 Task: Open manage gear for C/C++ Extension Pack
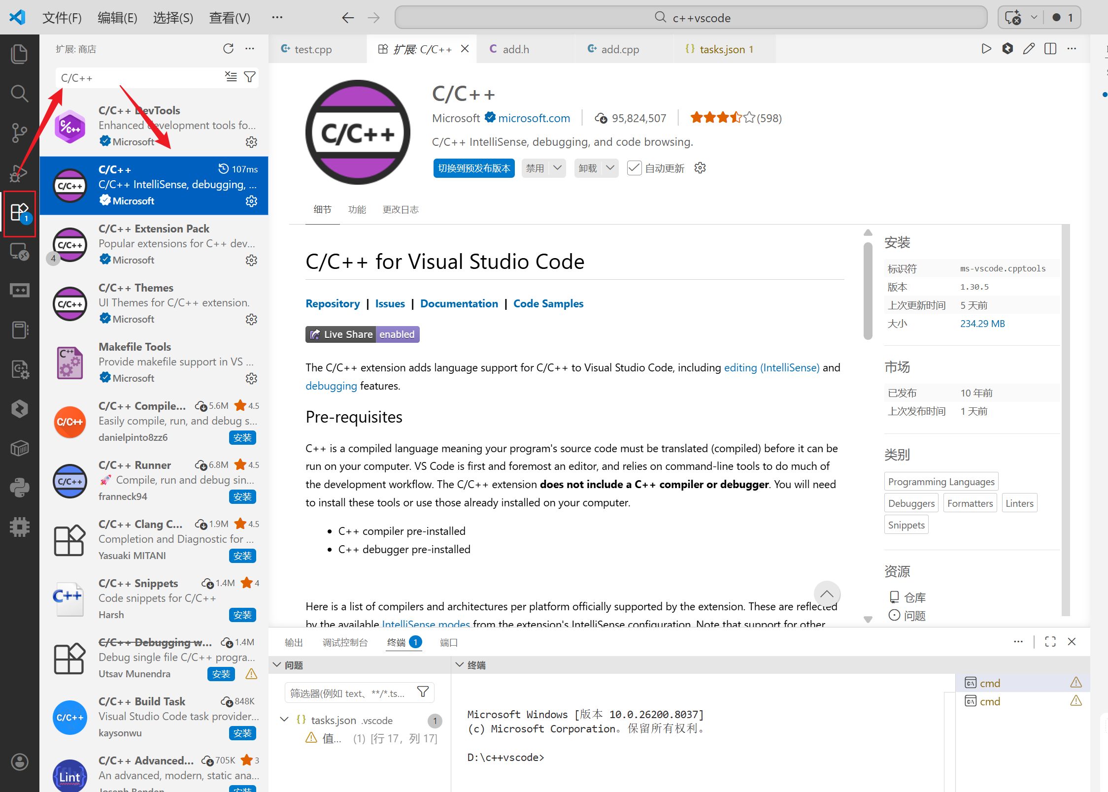click(x=251, y=260)
